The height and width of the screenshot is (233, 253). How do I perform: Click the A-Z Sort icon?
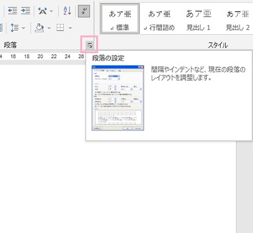[x=67, y=11]
